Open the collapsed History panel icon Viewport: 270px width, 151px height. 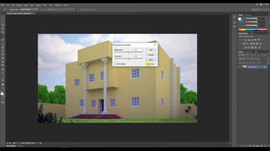coord(235,17)
